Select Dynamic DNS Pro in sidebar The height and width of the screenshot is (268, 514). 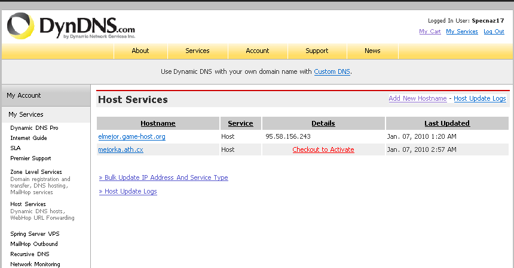(34, 128)
